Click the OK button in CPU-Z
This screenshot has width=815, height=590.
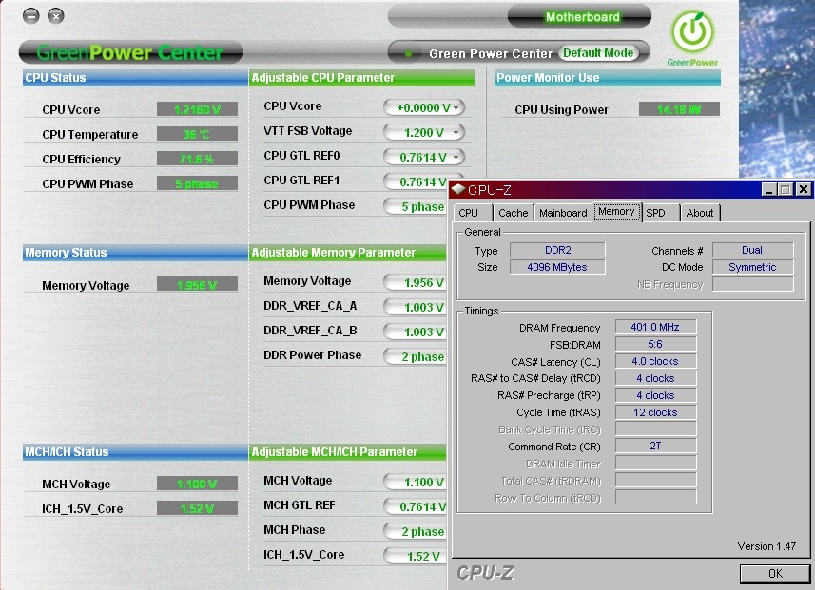click(x=774, y=574)
